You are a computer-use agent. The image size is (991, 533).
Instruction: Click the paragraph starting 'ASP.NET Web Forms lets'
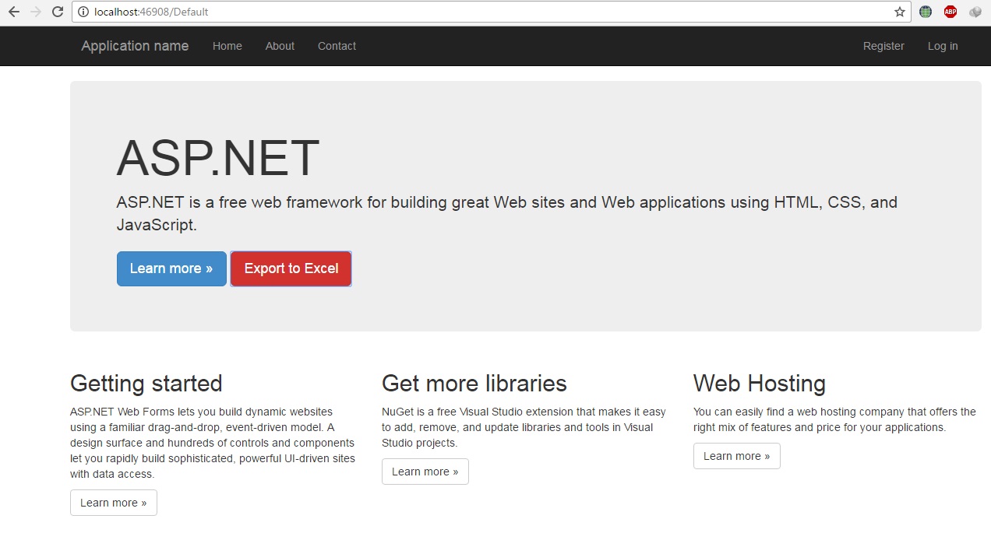(x=213, y=443)
